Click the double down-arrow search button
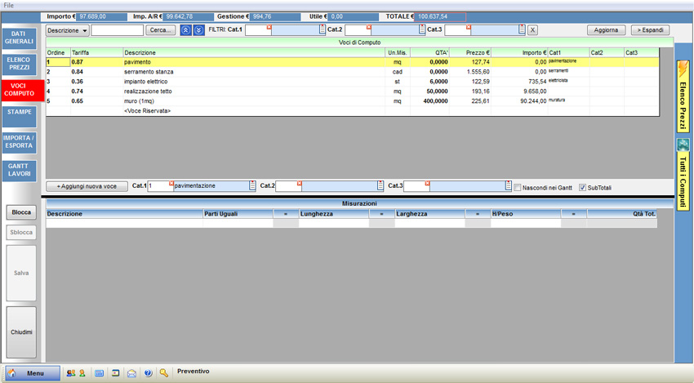 point(198,30)
